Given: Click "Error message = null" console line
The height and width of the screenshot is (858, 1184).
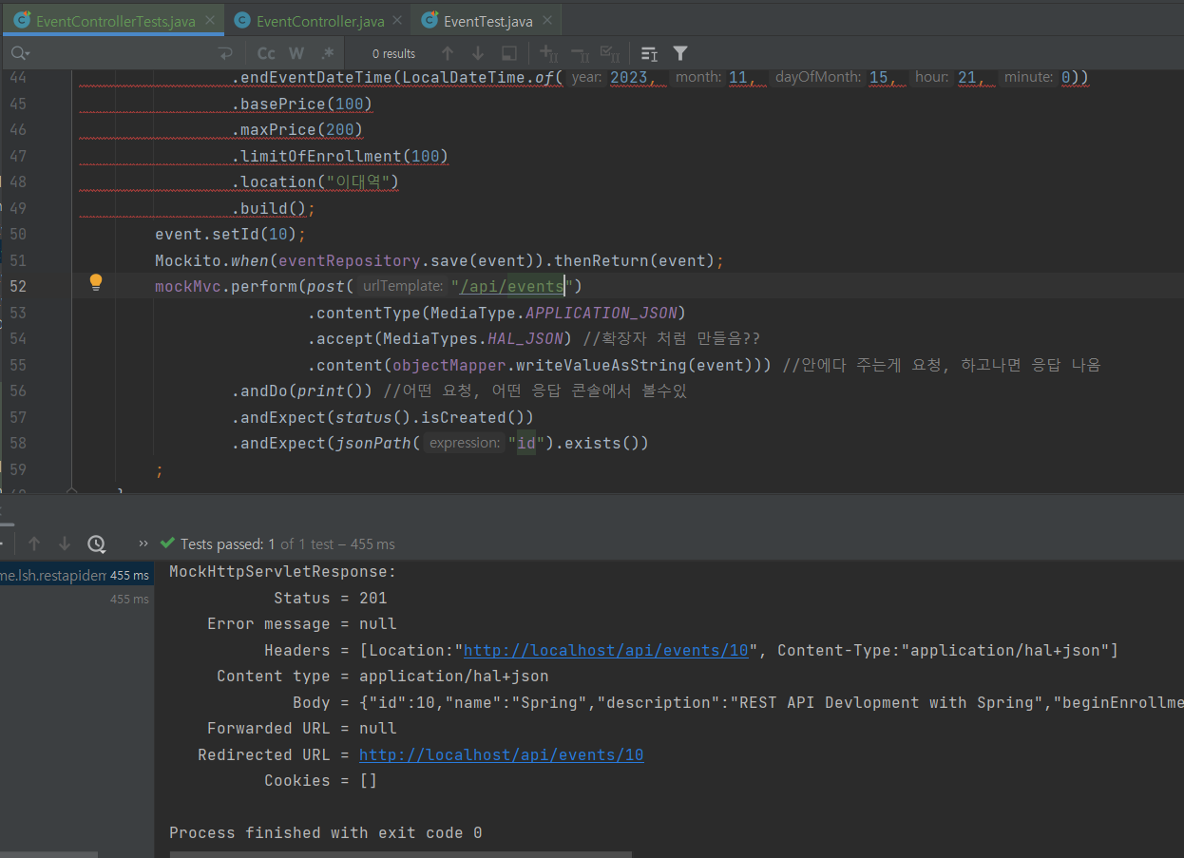Looking at the screenshot, I should (302, 624).
